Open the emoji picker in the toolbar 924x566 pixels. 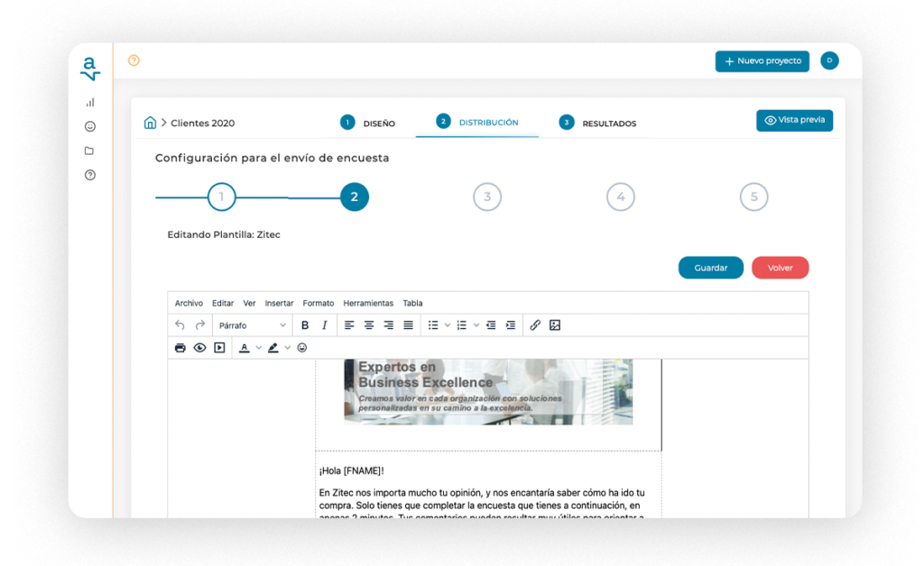(301, 347)
